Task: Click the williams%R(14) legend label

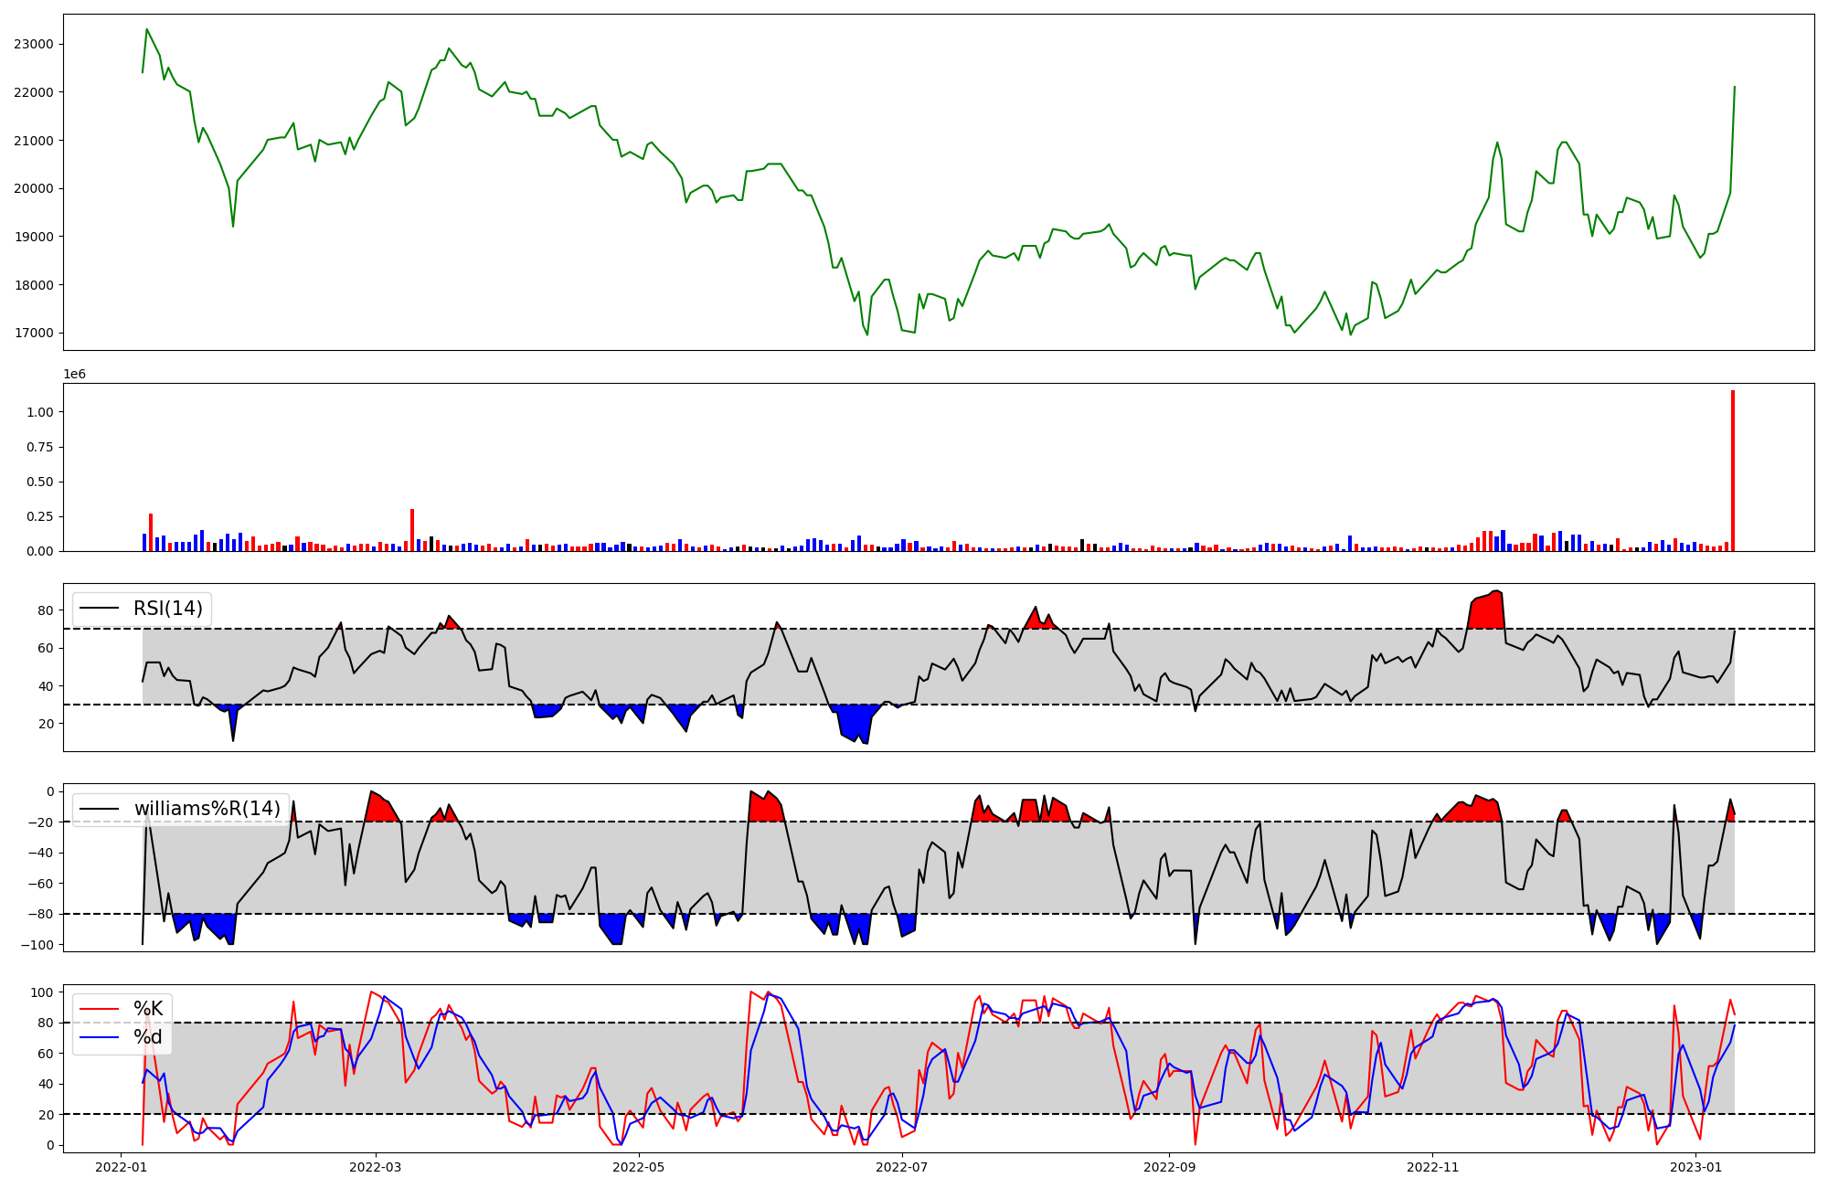Action: [x=207, y=809]
